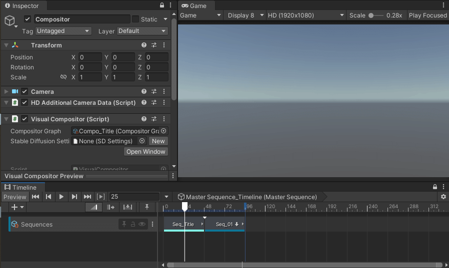Toggle constrained proportions for Scale

63,77
